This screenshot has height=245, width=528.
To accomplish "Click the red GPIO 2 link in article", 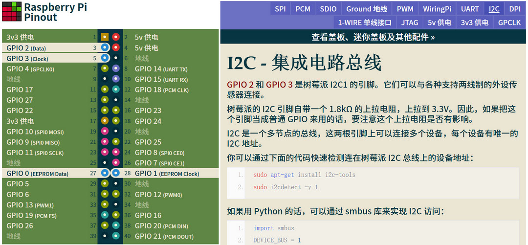I will pyautogui.click(x=240, y=84).
